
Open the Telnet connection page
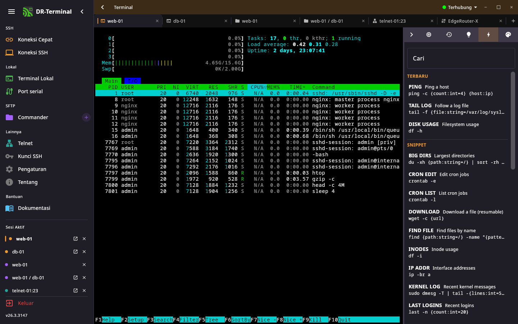[47, 143]
